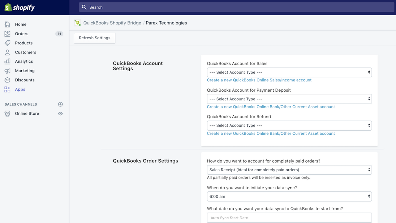Image resolution: width=396 pixels, height=223 pixels.
Task: Click the Analytics bar chart icon
Action: (7, 61)
